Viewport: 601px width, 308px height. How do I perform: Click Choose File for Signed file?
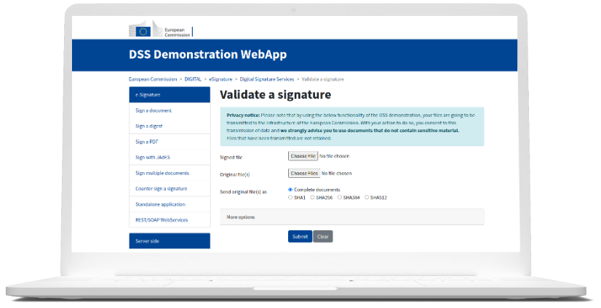point(303,156)
